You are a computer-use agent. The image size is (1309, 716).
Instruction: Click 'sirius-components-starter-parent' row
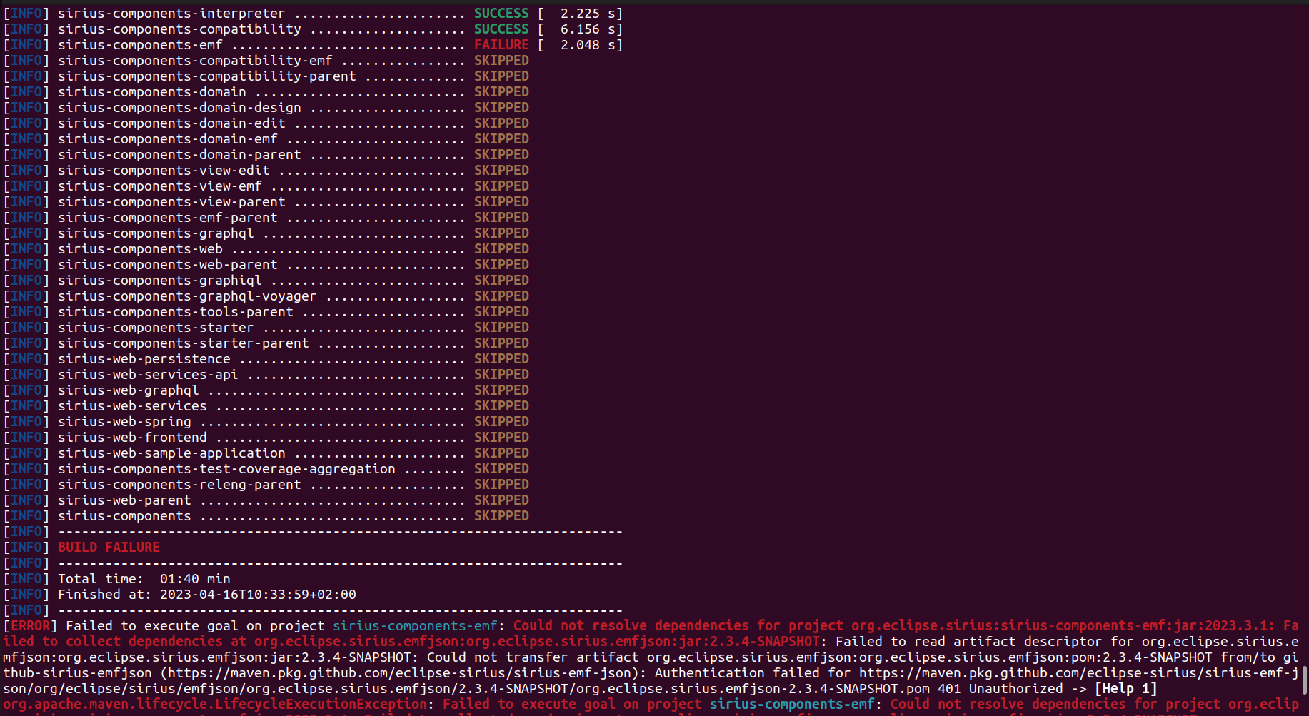coord(266,343)
